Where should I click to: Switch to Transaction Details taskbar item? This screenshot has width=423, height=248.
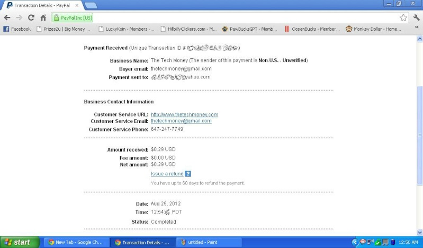click(143, 242)
